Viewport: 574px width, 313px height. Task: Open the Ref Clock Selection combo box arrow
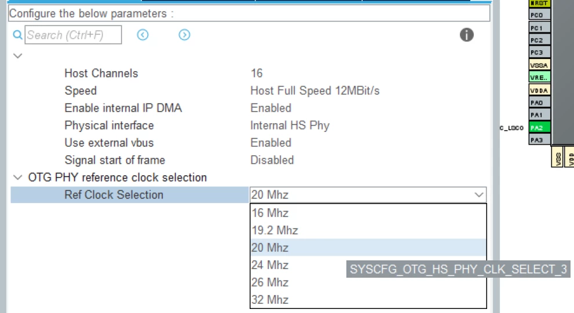[x=479, y=194]
